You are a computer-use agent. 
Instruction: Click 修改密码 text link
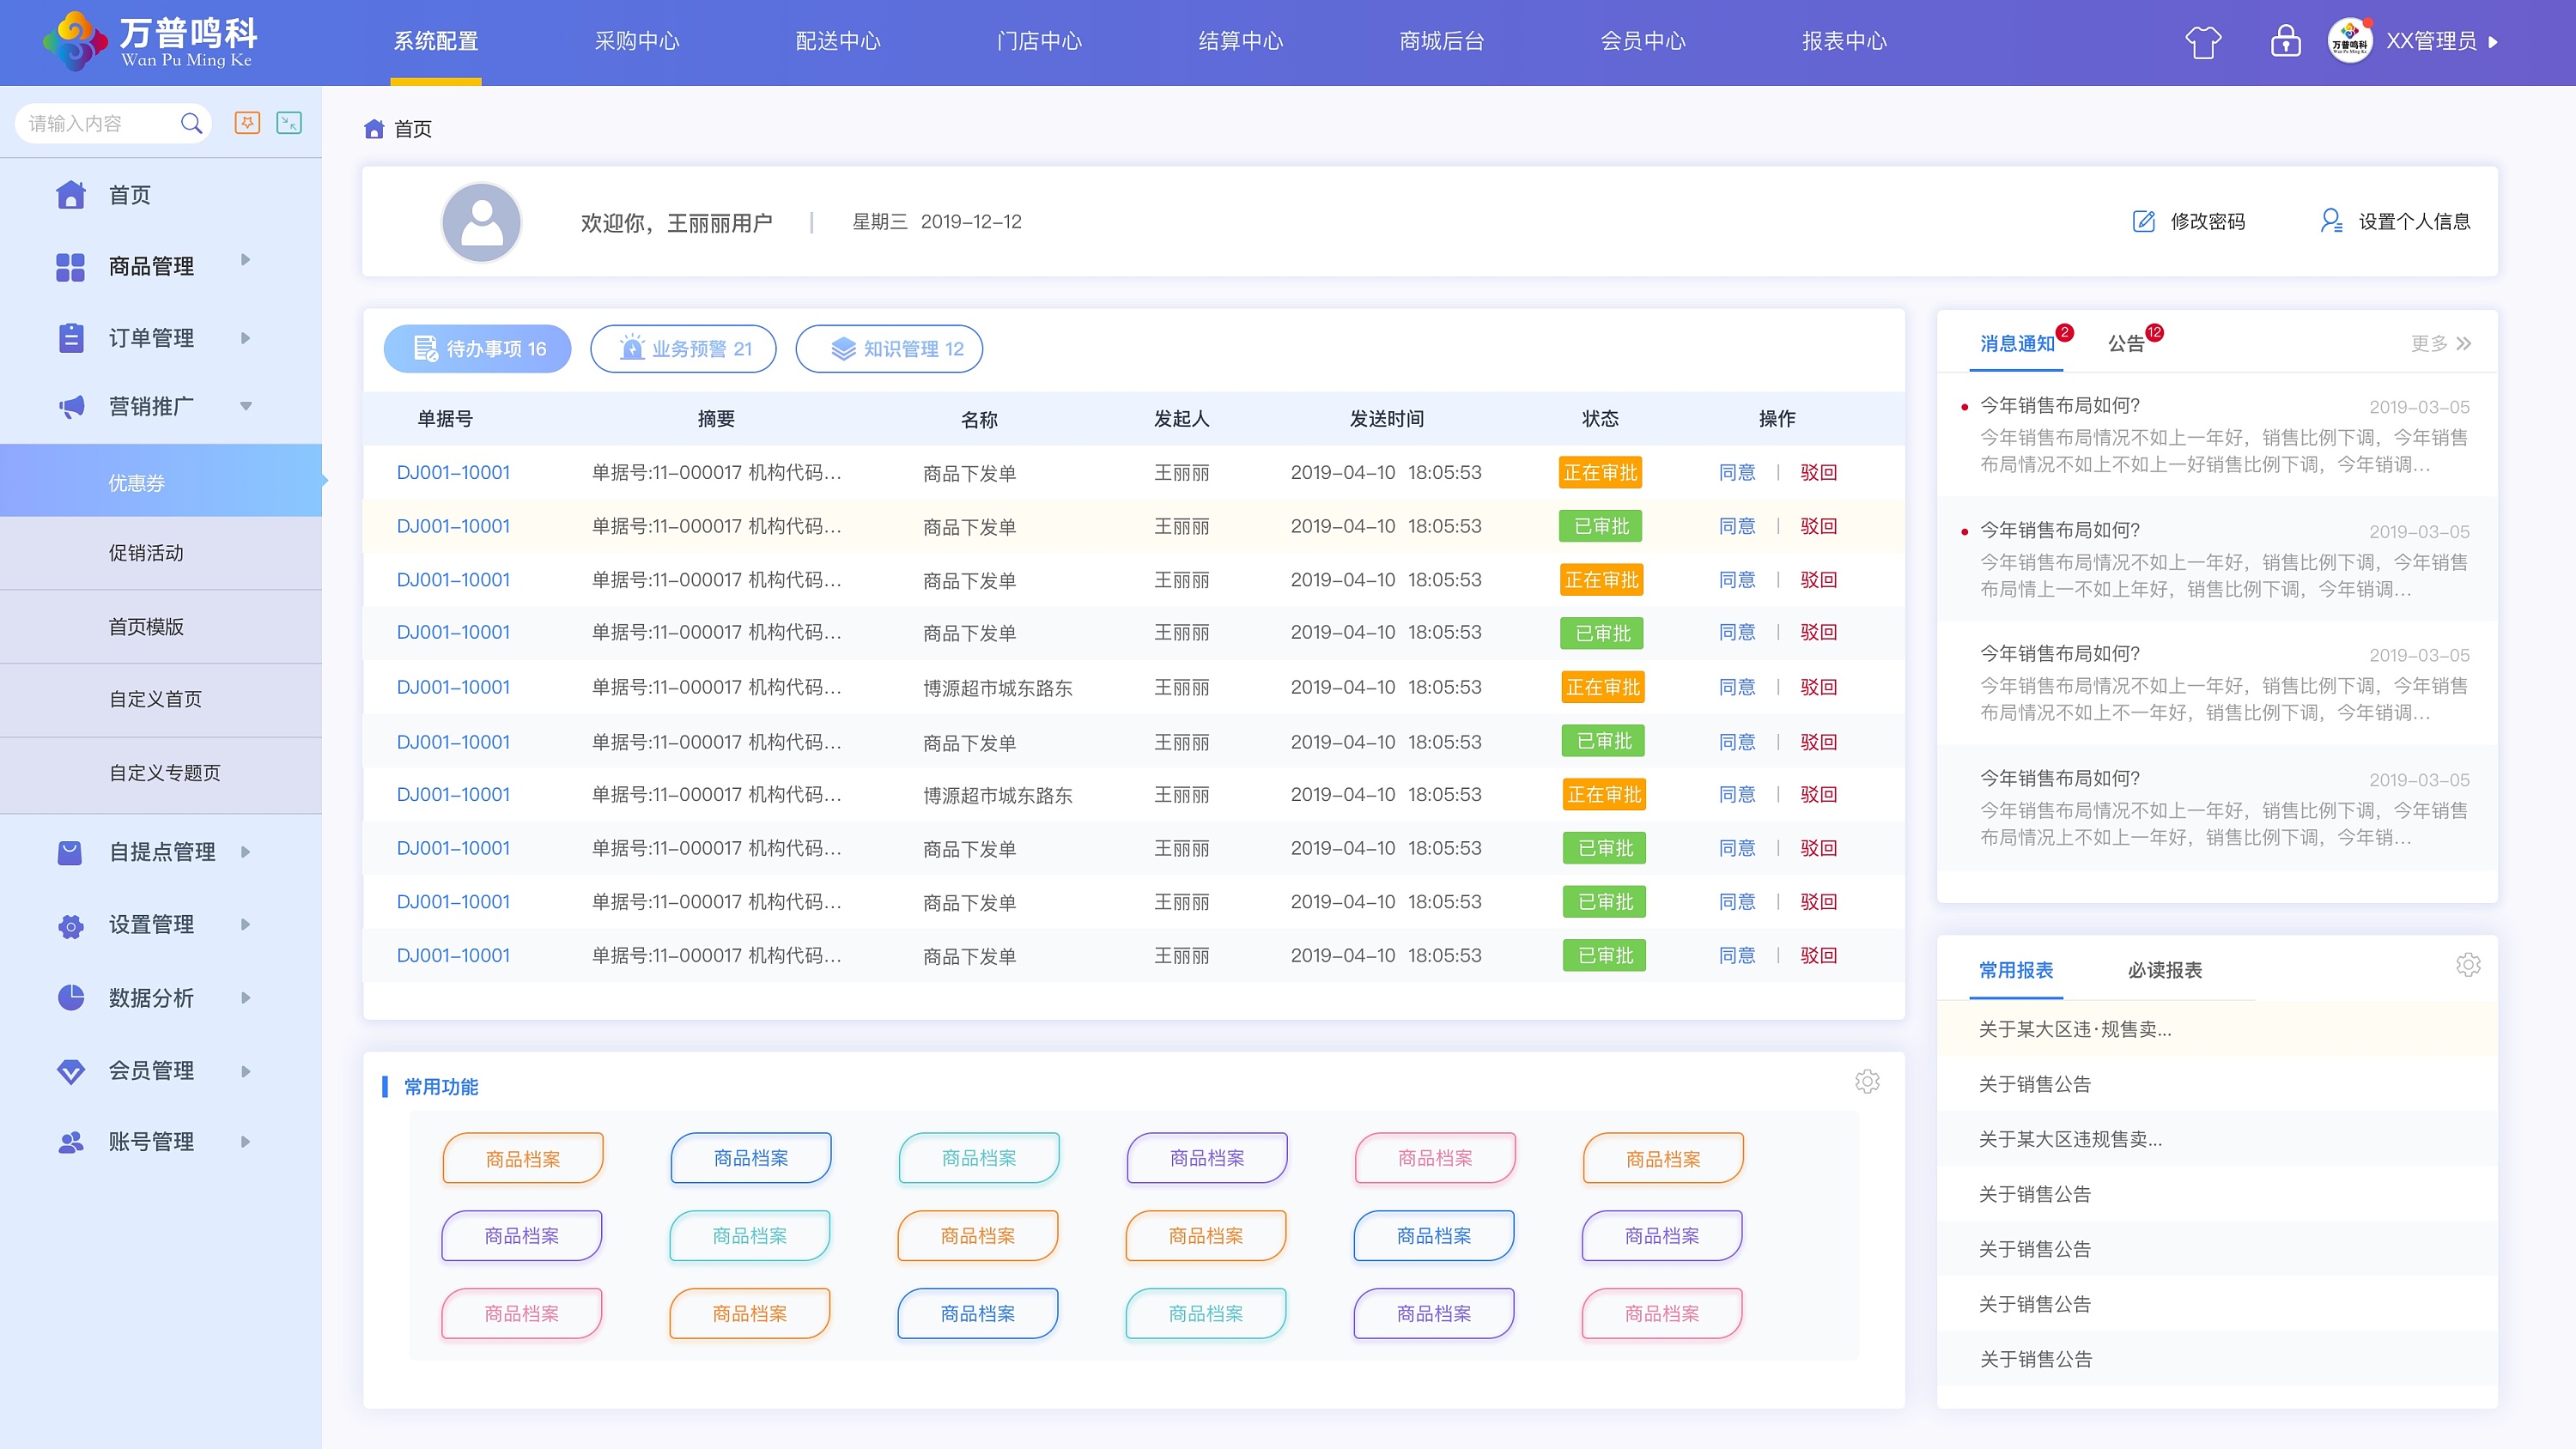tap(2208, 222)
